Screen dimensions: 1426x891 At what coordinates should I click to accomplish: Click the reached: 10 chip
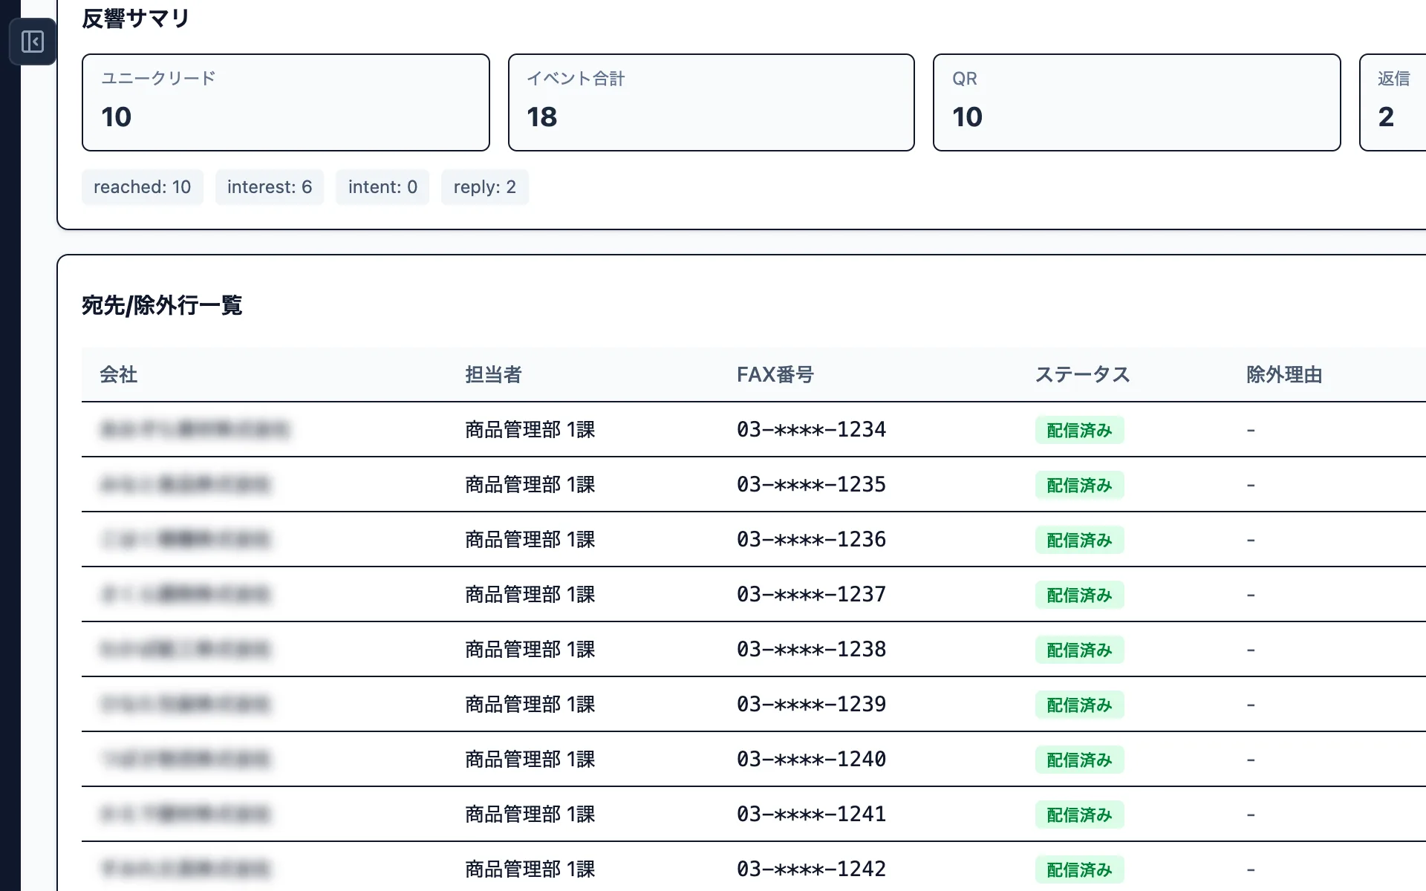[143, 187]
